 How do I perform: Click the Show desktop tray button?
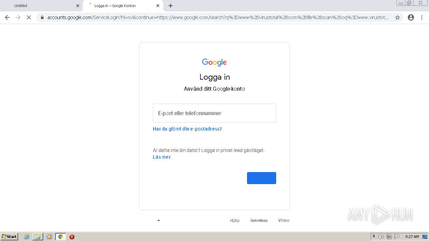[x=425, y=237]
